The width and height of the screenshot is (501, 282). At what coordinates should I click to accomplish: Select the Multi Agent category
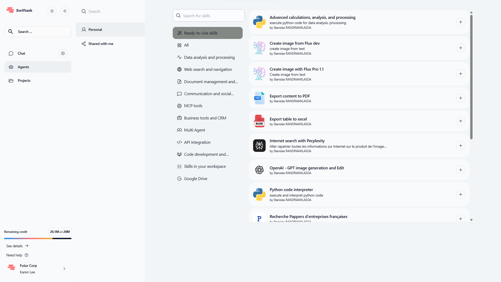[x=194, y=130]
